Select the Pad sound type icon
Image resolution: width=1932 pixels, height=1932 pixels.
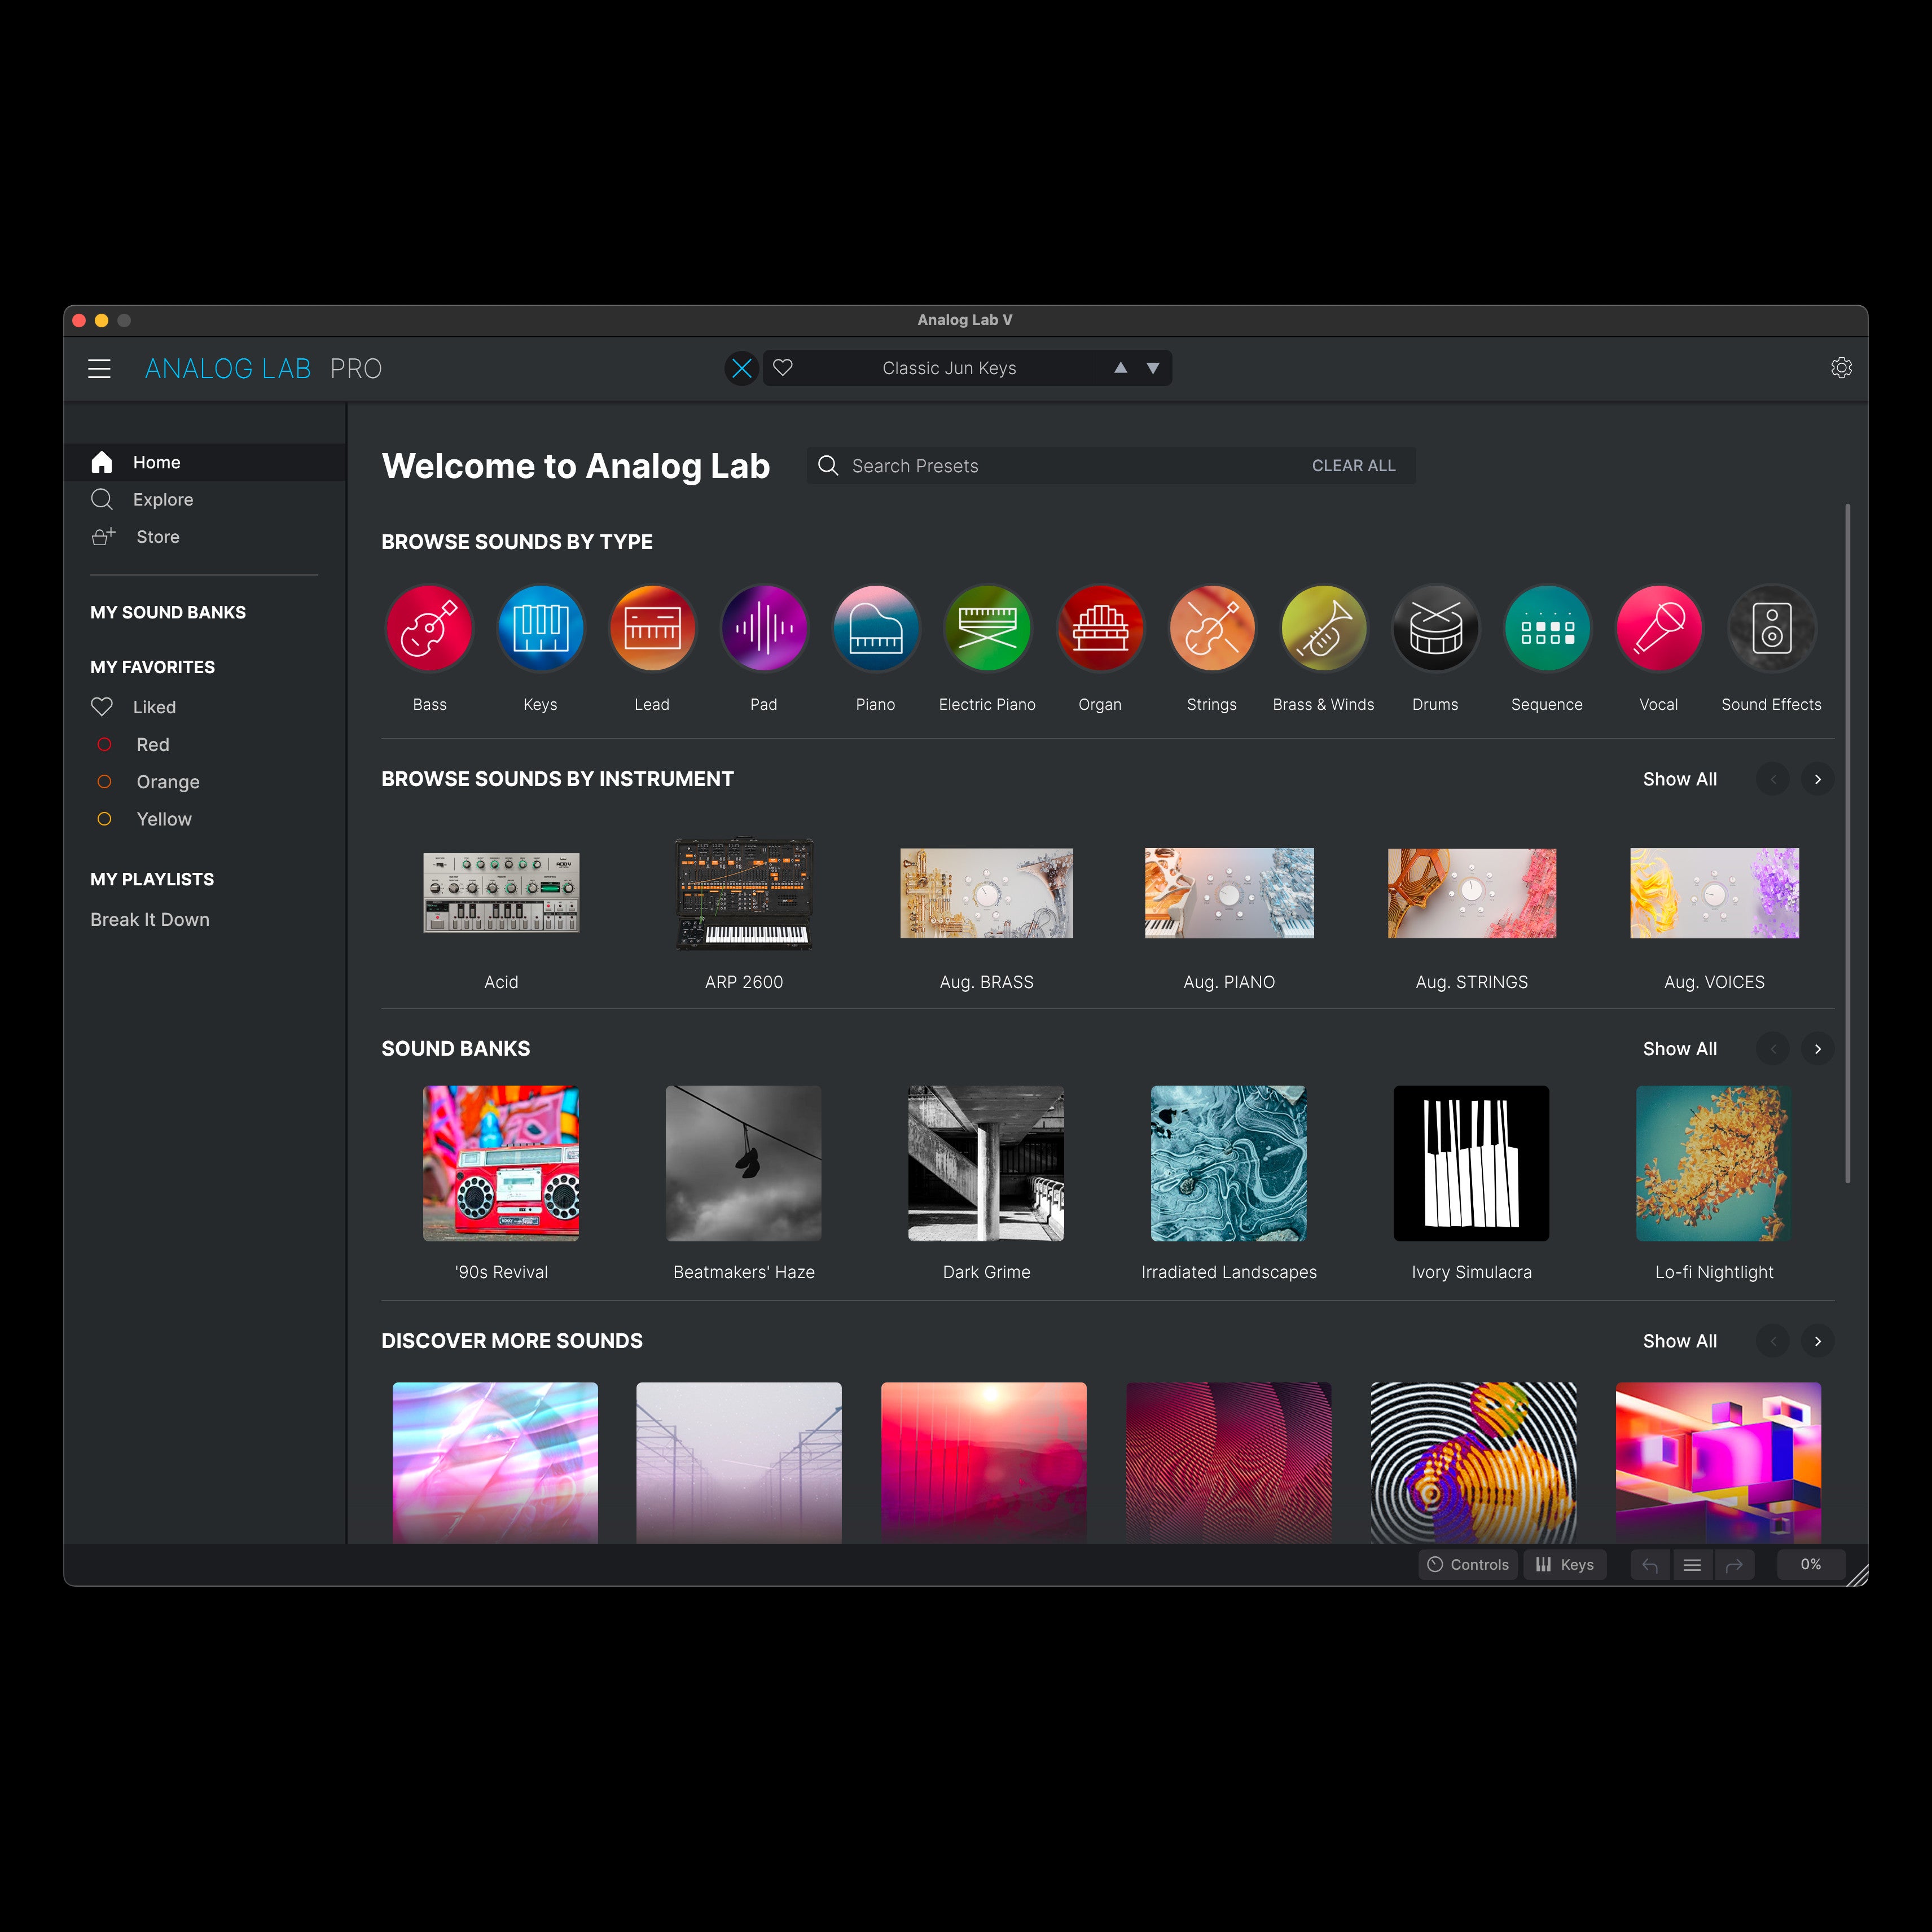[764, 628]
